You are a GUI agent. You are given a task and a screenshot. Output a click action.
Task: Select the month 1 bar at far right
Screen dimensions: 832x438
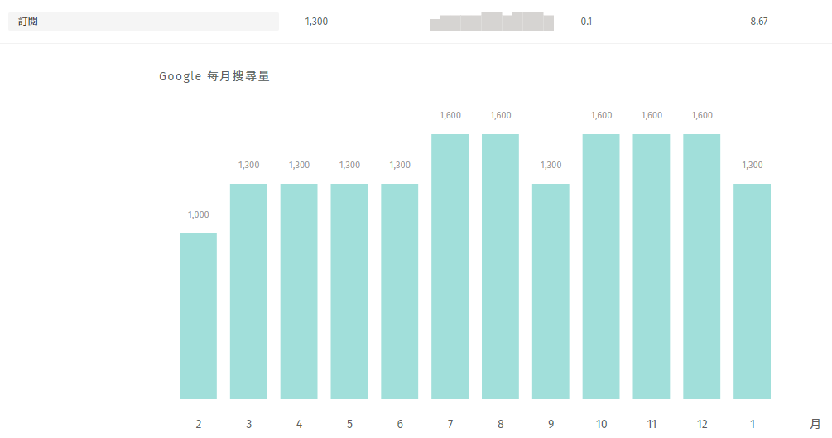click(752, 291)
